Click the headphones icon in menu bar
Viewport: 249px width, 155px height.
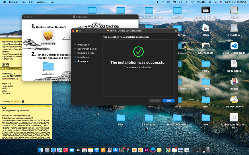pos(180,2)
